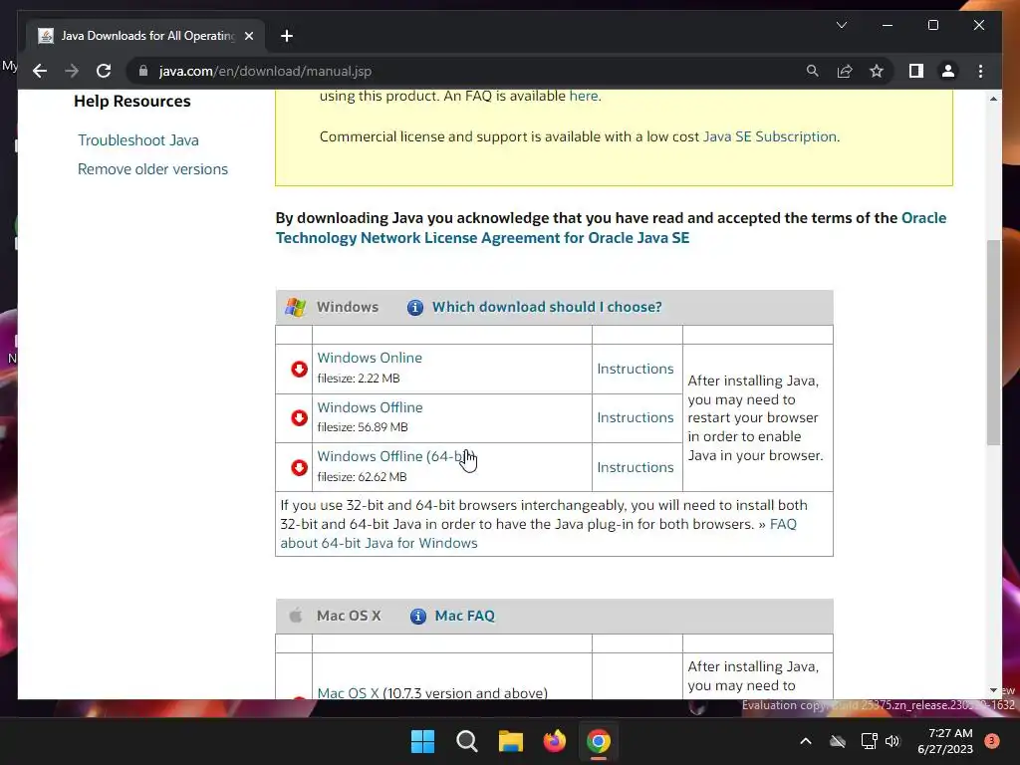1020x765 pixels.
Task: Click the browser back arrow
Action: click(x=40, y=71)
